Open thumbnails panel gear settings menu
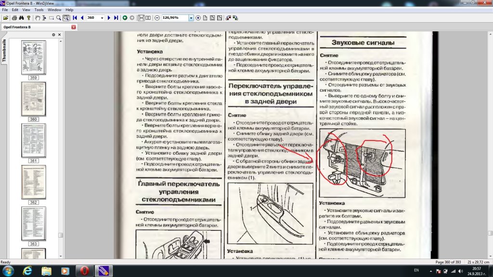The width and height of the screenshot is (493, 277). pos(54,35)
